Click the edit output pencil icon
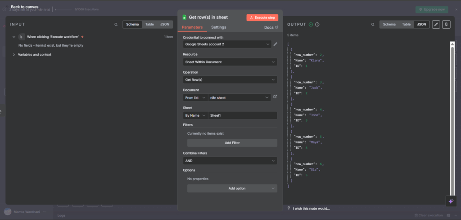This screenshot has height=220, width=461. click(436, 24)
